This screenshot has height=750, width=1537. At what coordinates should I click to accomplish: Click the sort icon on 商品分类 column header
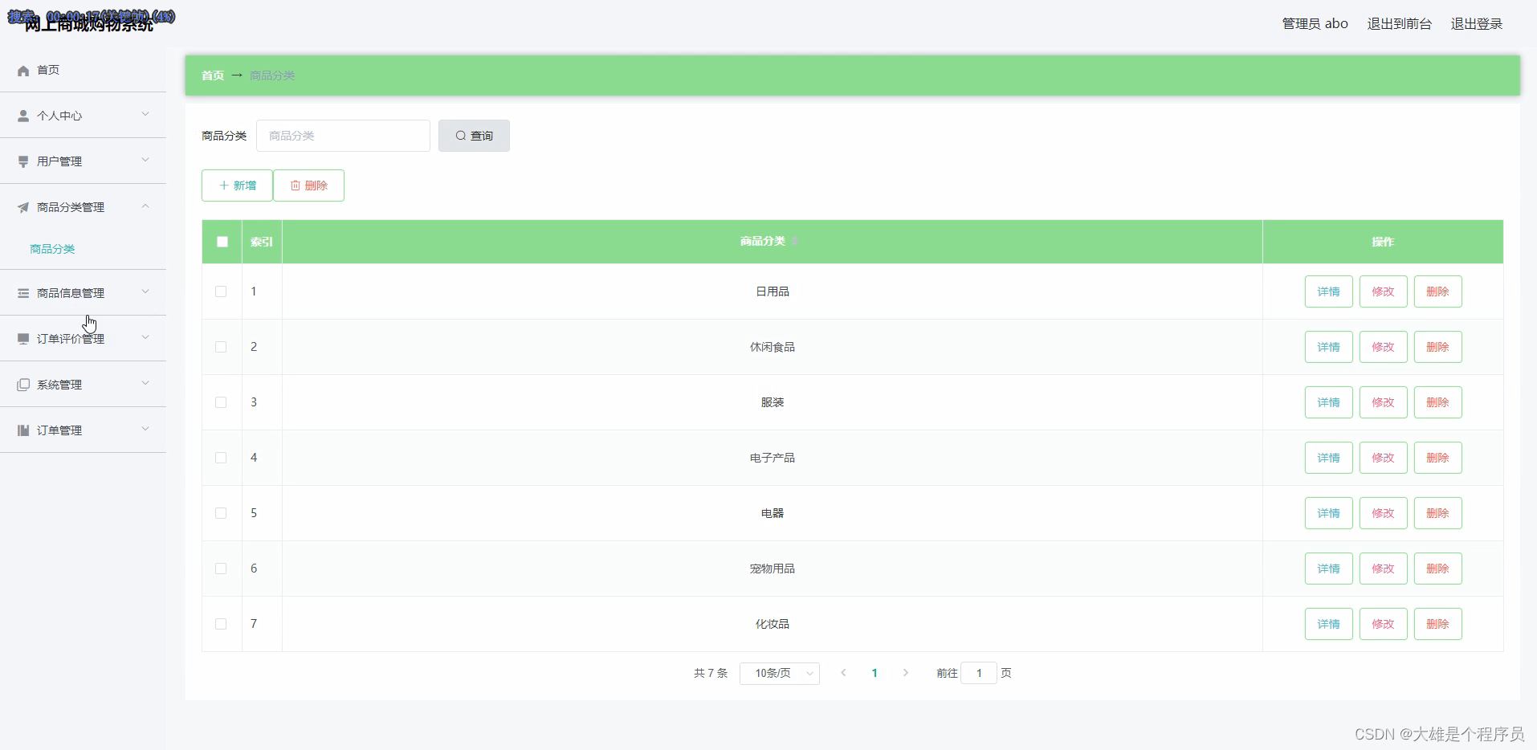794,242
